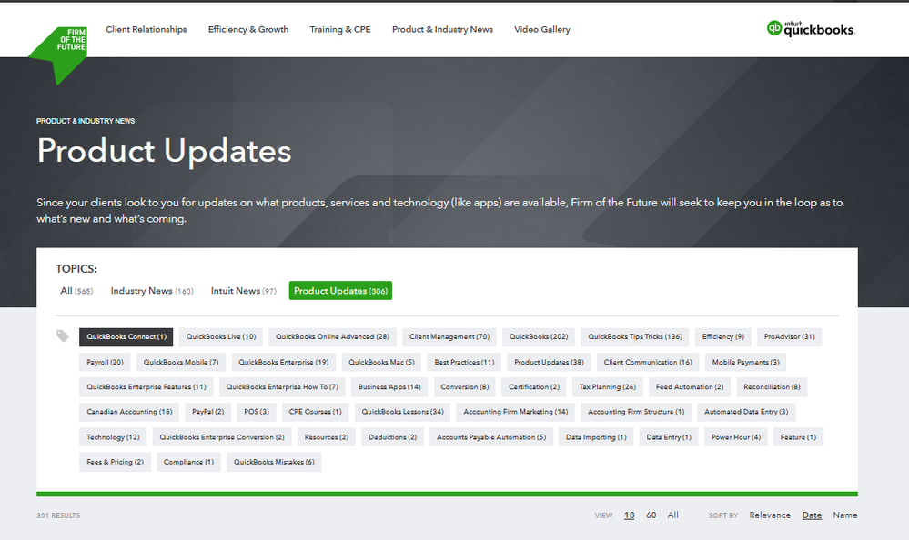
Task: Select the Product Updates (306) topic
Action: click(341, 291)
